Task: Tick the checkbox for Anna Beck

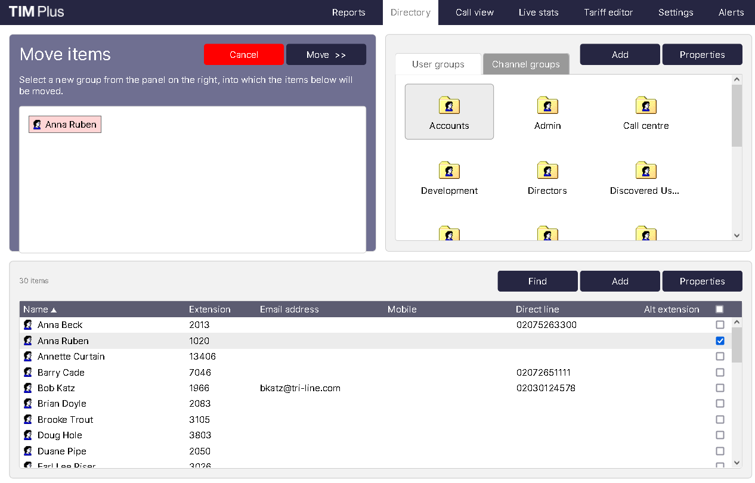Action: (x=720, y=325)
